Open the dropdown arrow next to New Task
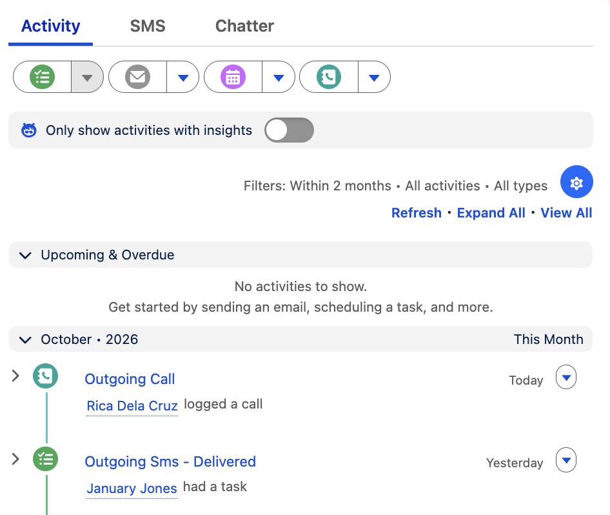This screenshot has width=610, height=515. click(x=87, y=77)
